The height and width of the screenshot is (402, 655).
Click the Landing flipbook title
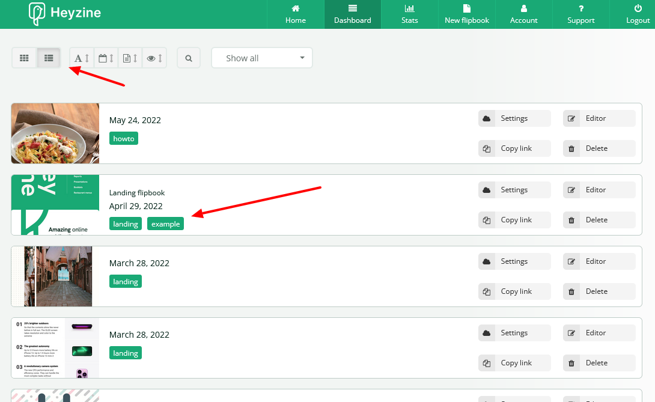pyautogui.click(x=137, y=193)
